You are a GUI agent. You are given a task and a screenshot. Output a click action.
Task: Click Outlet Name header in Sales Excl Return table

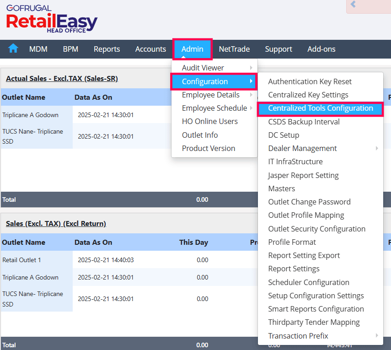tap(24, 242)
